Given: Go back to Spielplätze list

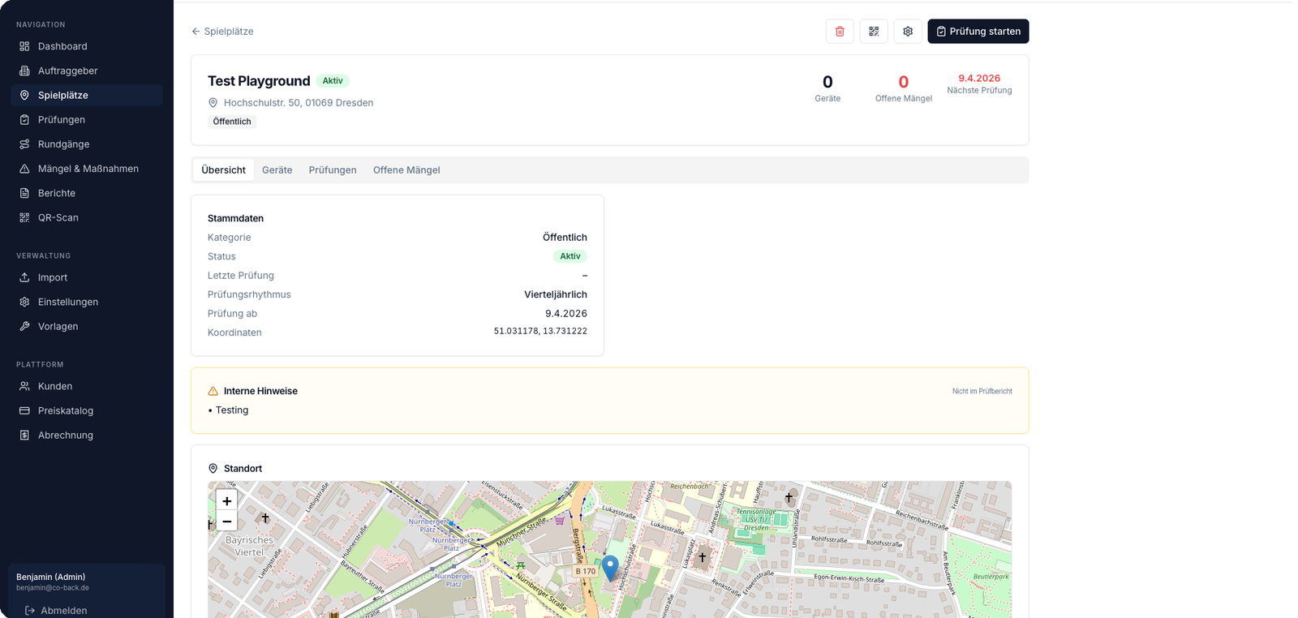Looking at the screenshot, I should (x=222, y=32).
